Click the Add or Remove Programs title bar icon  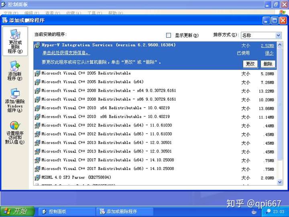(x=4, y=20)
